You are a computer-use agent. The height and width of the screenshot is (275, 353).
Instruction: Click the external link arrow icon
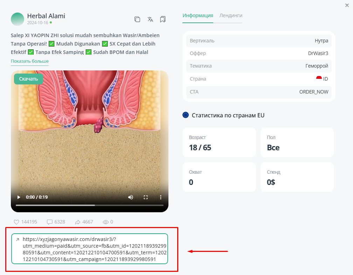point(18,239)
